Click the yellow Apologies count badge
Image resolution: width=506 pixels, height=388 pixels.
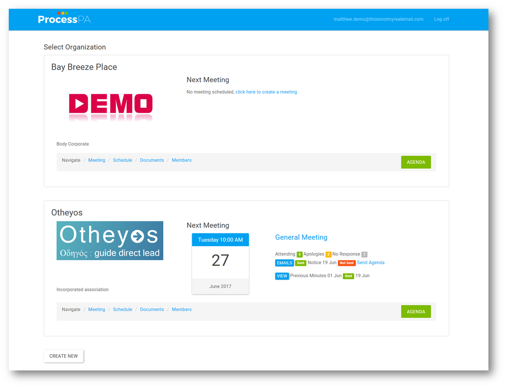(328, 255)
